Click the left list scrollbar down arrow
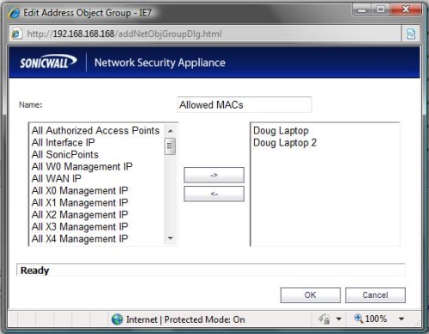429x334 pixels. 171,238
